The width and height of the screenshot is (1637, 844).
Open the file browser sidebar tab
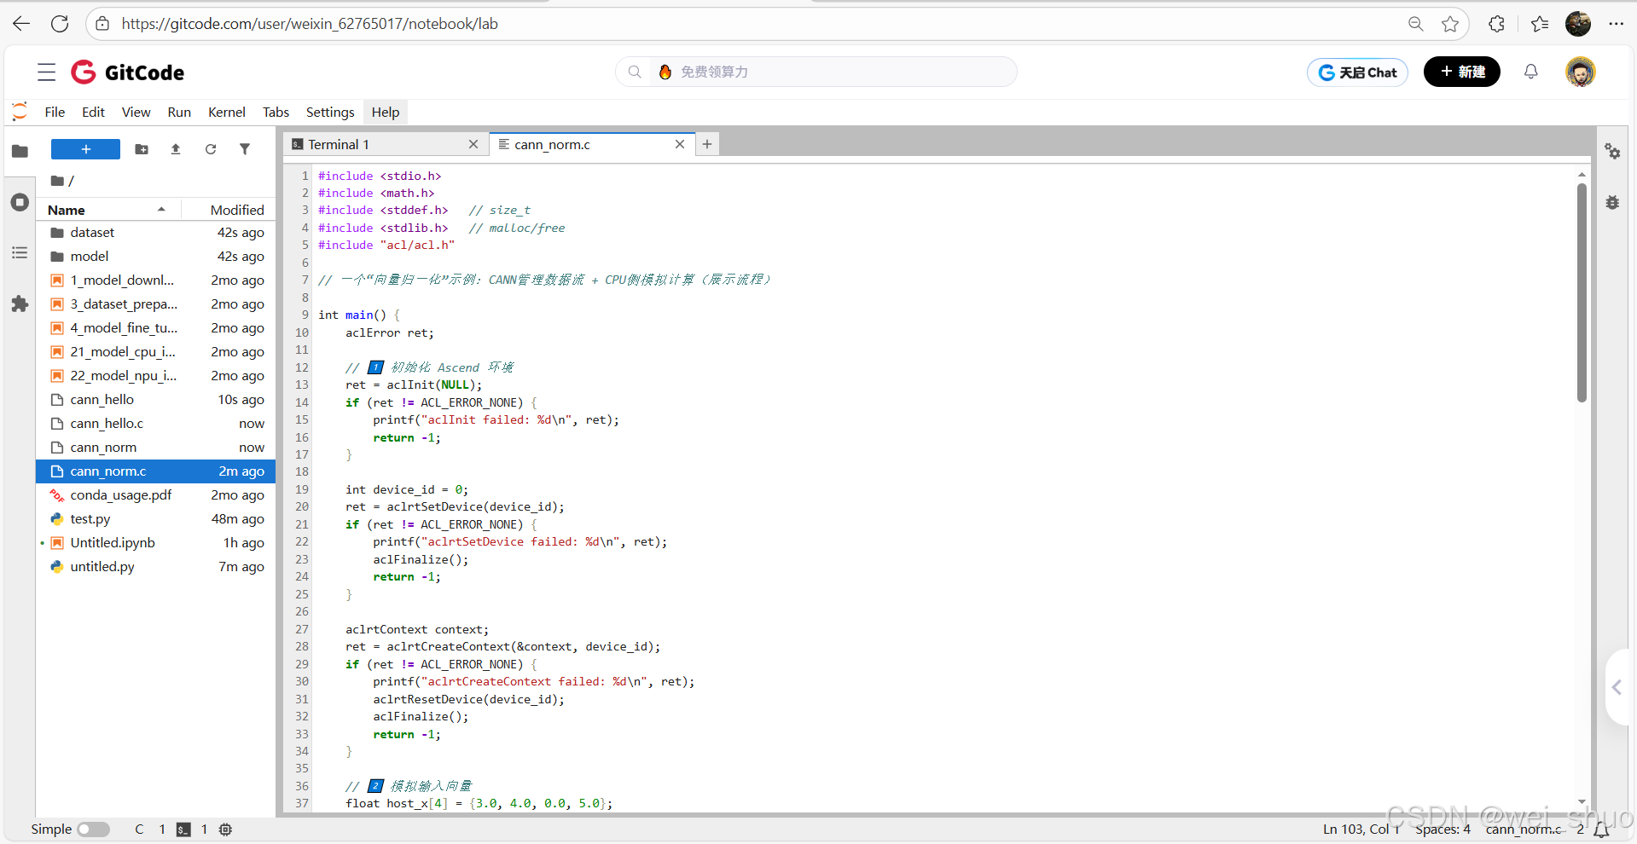(x=20, y=152)
